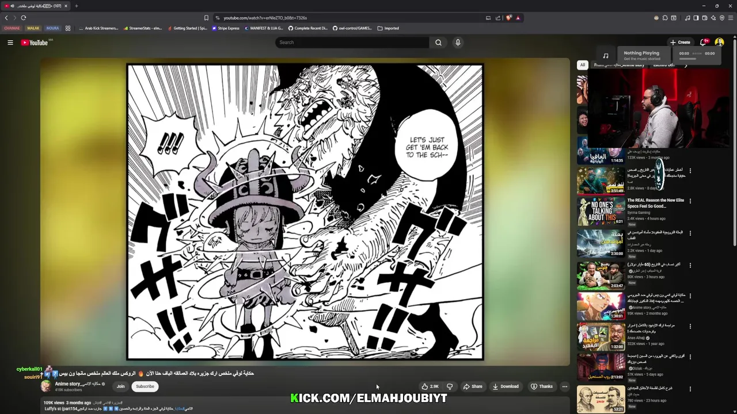Dislike the video with thumbs down
The height and width of the screenshot is (414, 737).
450,386
